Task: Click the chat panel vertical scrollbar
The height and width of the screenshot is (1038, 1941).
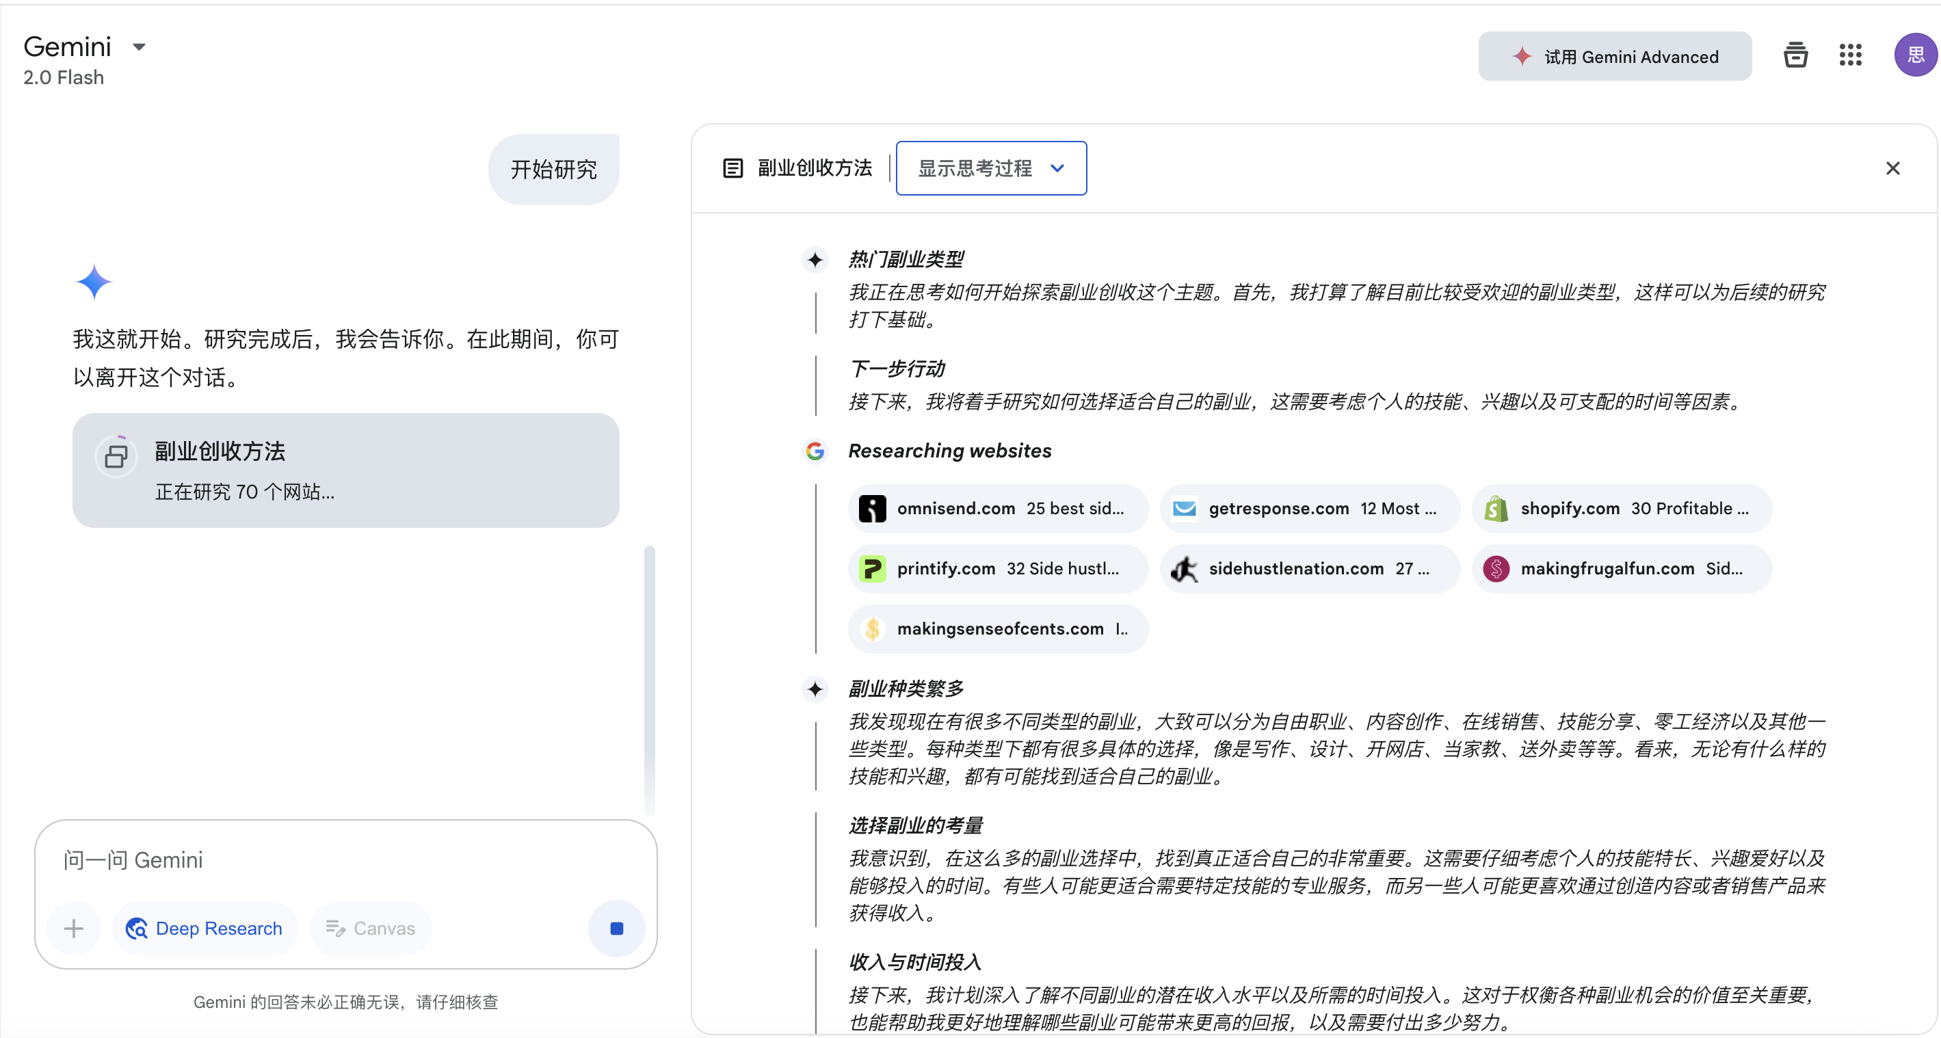Action: coord(649,678)
